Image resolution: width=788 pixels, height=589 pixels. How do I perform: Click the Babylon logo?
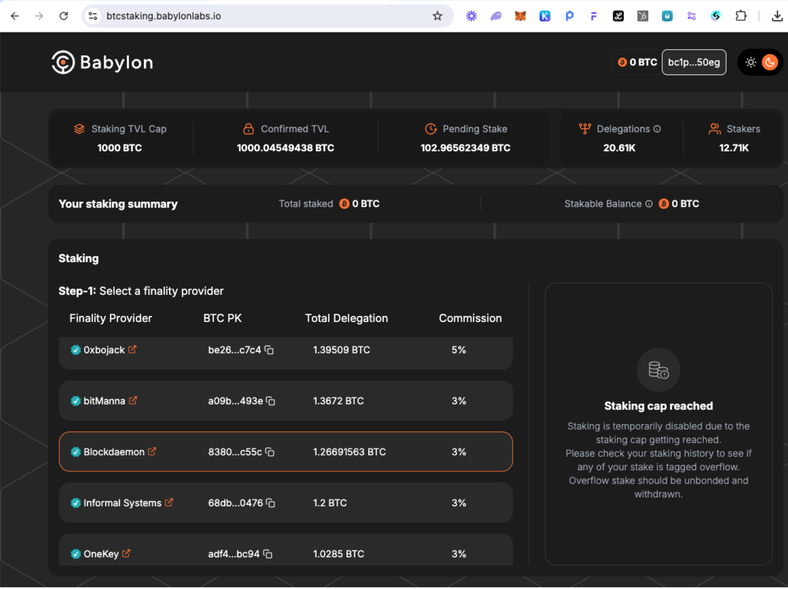[103, 62]
